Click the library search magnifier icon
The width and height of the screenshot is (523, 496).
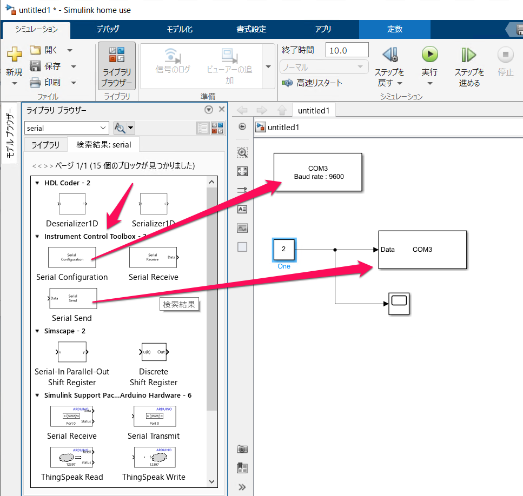click(x=120, y=128)
